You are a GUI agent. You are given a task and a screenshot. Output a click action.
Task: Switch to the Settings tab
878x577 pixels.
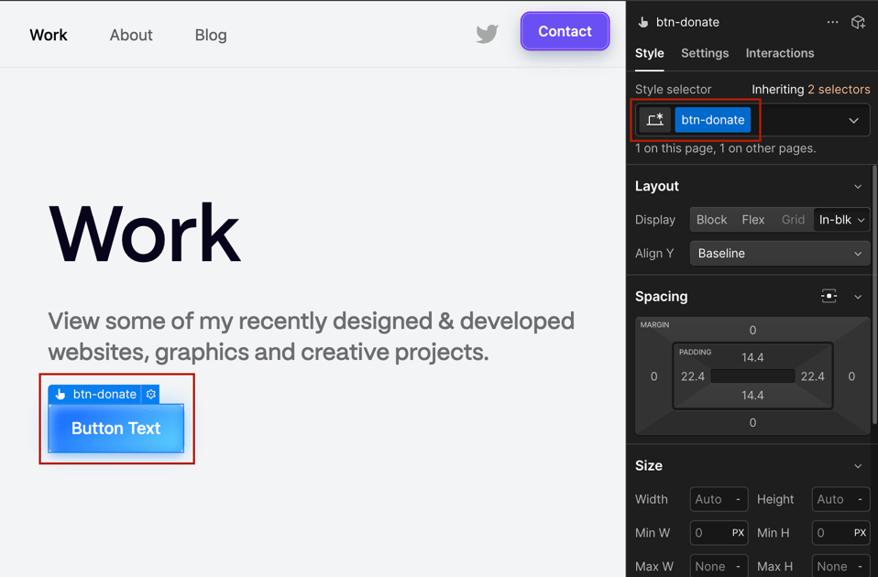click(x=704, y=53)
